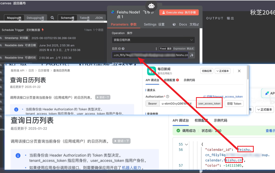Screen dimensions: 275x173
Task: Click the green 调用成功 check icon
Action: [178, 130]
